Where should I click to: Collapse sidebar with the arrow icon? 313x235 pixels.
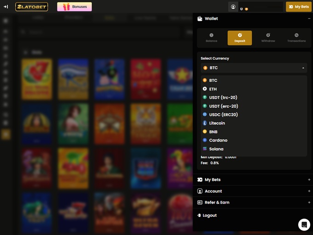6,6
